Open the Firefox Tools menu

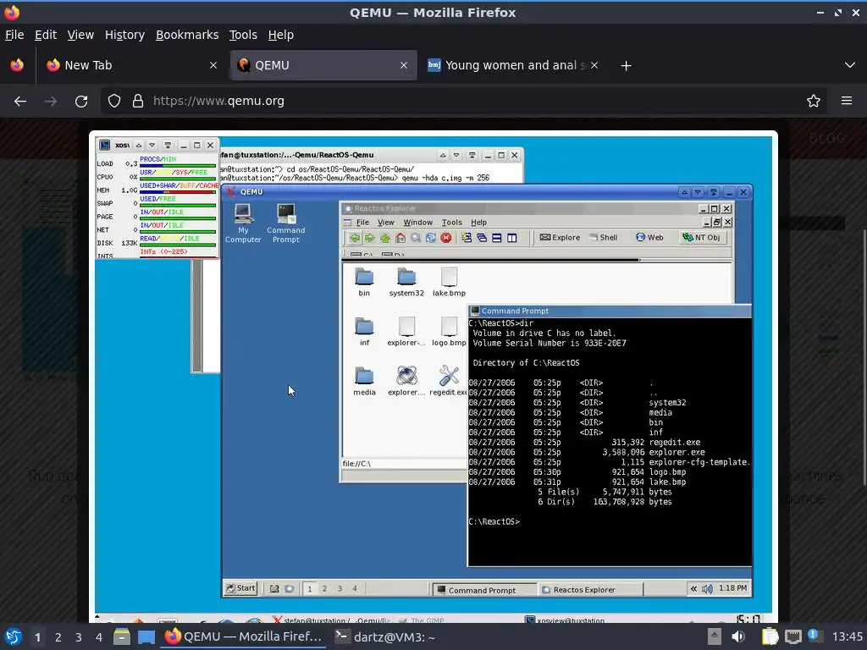click(x=243, y=35)
